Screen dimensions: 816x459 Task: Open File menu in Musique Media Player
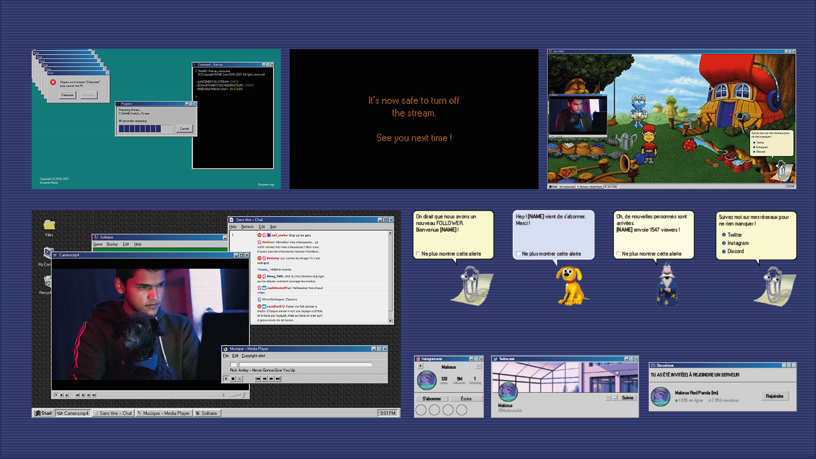226,355
